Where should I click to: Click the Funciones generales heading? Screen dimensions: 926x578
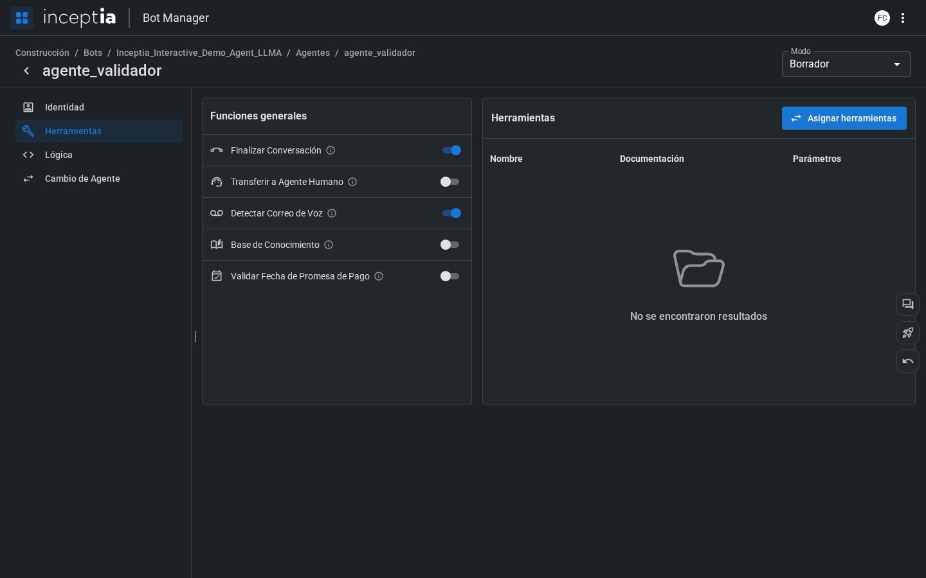tap(259, 116)
